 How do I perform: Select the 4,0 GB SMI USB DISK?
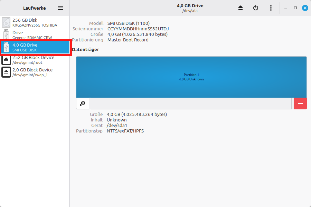coord(35,47)
